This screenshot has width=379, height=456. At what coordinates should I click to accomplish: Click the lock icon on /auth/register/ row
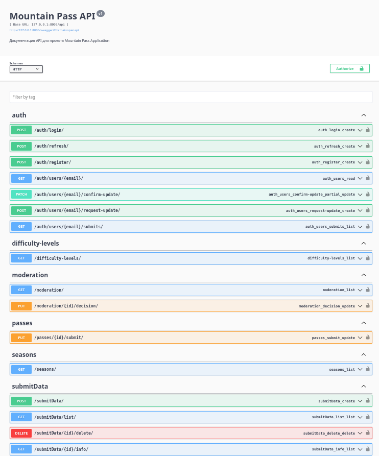tap(368, 162)
